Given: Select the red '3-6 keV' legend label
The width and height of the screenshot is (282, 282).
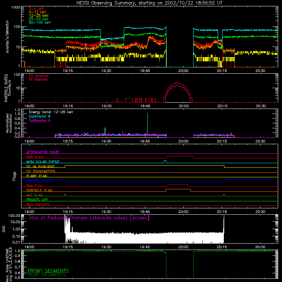Looking at the screenshot, I should [36, 8].
